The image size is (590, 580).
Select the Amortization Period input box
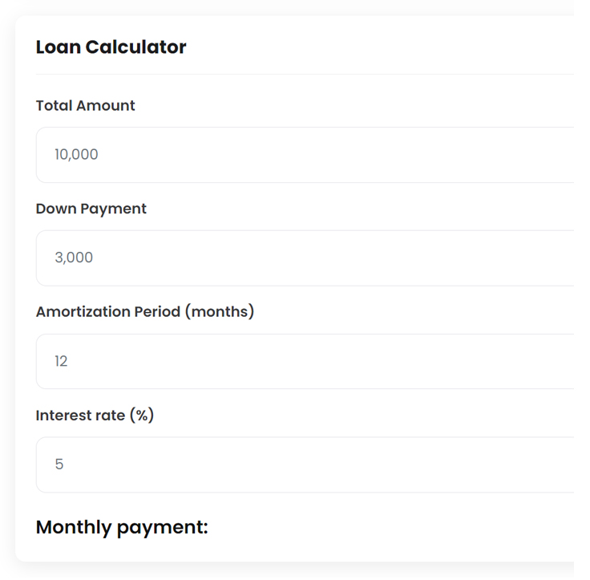tap(305, 362)
